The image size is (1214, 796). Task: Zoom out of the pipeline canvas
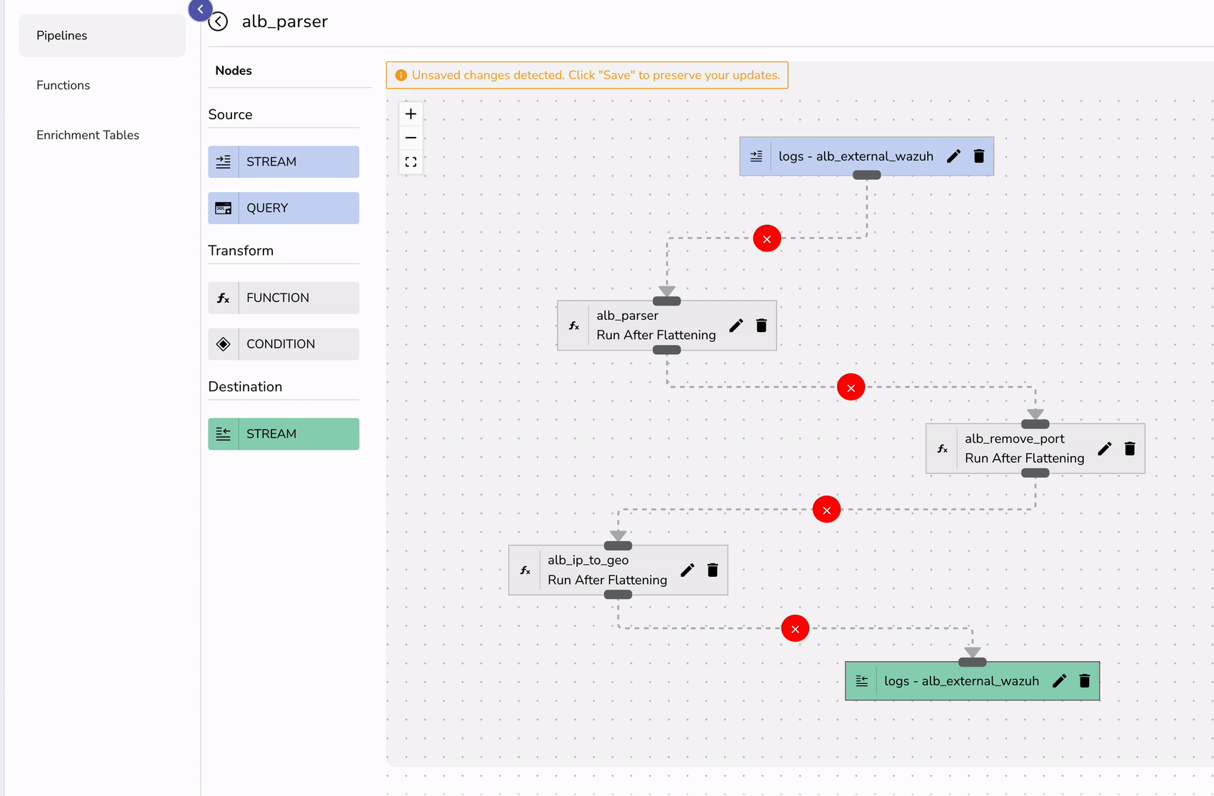tap(411, 137)
